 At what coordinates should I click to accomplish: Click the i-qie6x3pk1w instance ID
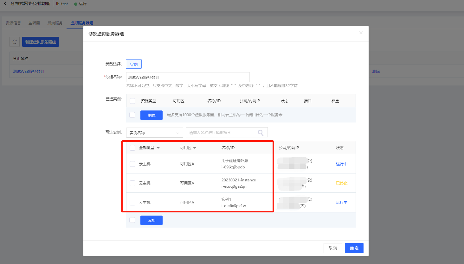234,206
